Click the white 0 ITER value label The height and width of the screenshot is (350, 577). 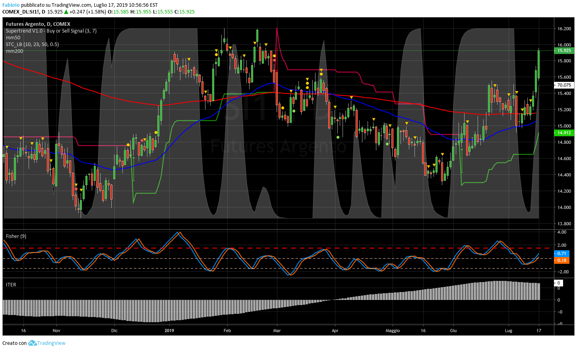tap(559, 283)
